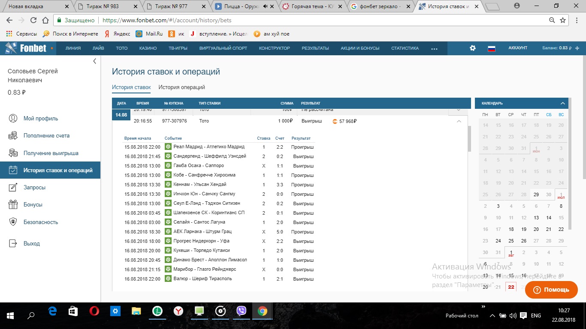Open the Mail.Ru bookmark
The width and height of the screenshot is (586, 329).
149,34
